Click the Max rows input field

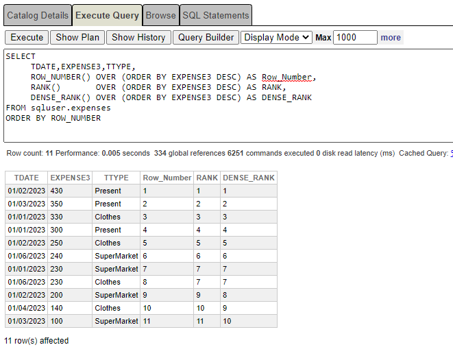[355, 38]
